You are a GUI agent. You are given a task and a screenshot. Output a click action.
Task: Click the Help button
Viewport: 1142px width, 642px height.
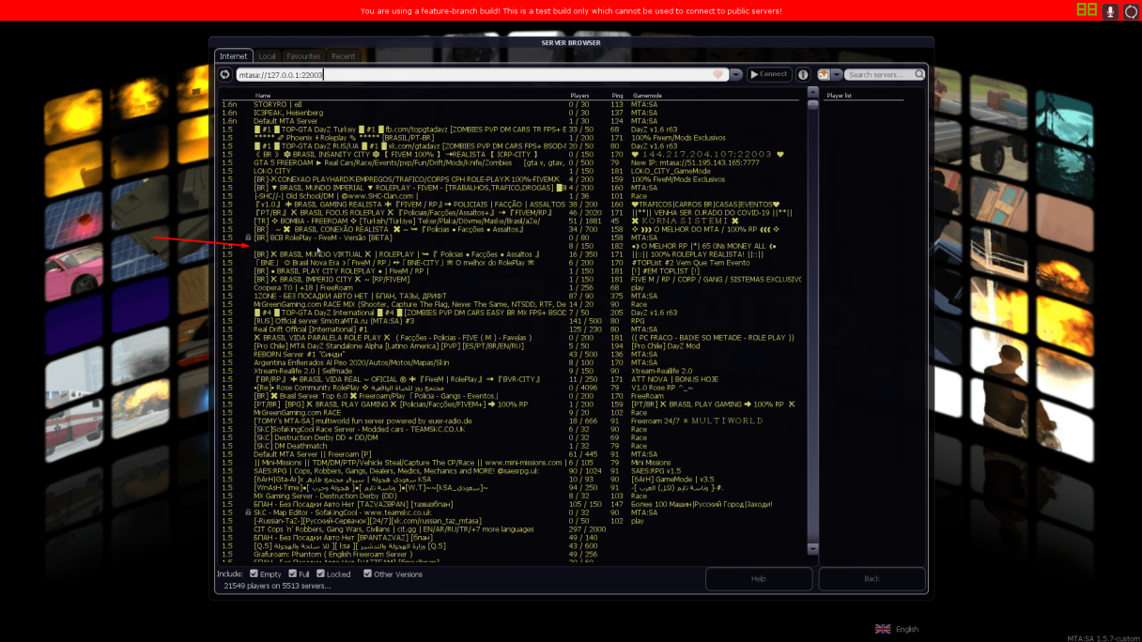759,578
